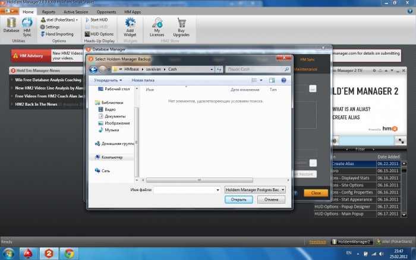Sort by Дата изменения column header
Screen dimensions: 416x260
coord(245,90)
